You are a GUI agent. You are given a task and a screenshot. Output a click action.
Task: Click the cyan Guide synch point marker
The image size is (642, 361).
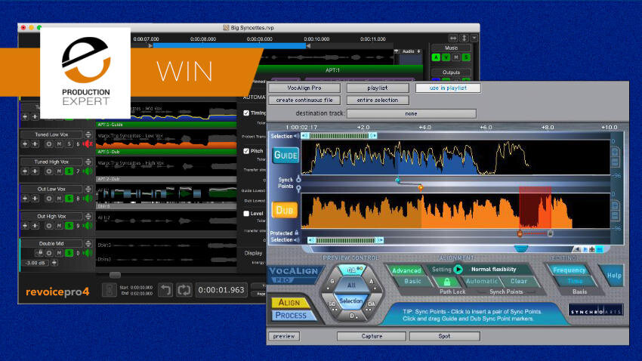pos(397,180)
